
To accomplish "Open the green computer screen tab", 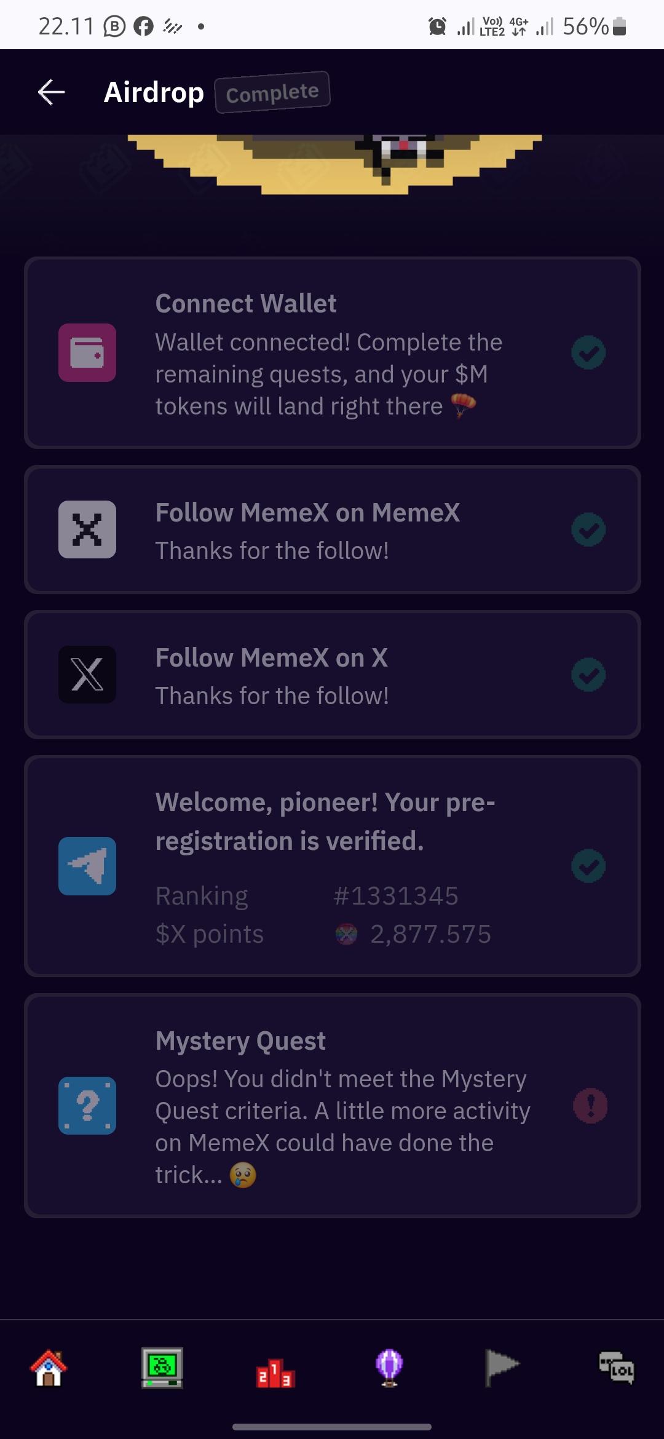I will 162,1368.
